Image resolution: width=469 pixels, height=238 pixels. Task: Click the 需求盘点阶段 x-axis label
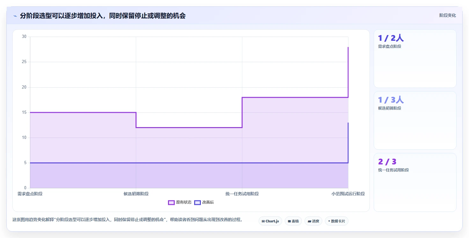point(30,194)
